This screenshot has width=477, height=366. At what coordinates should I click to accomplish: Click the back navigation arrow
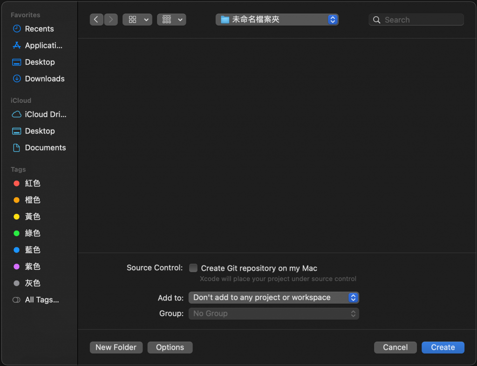[96, 20]
